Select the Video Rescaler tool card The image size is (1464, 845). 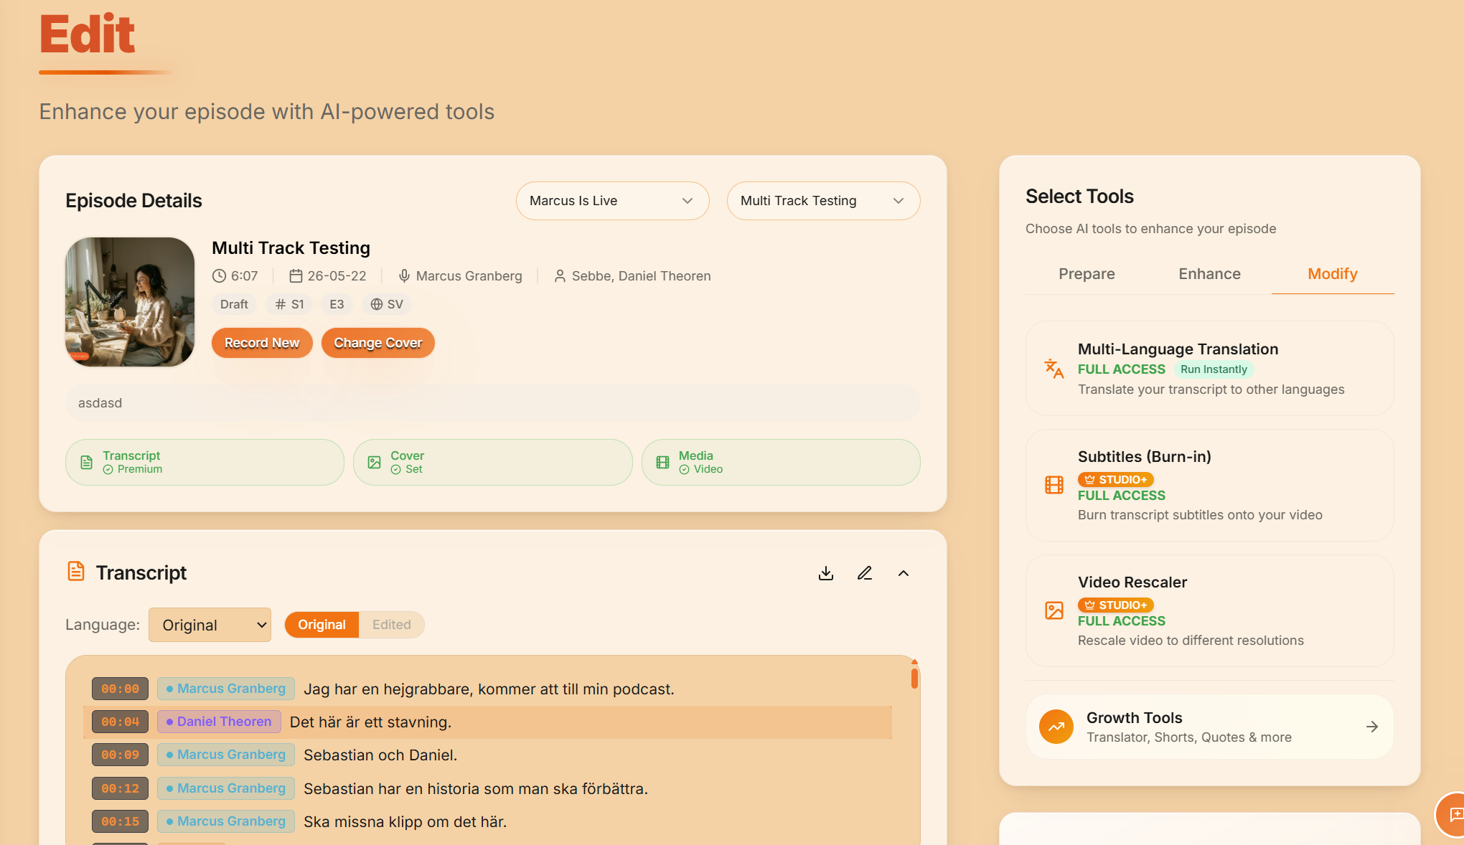[x=1210, y=610]
